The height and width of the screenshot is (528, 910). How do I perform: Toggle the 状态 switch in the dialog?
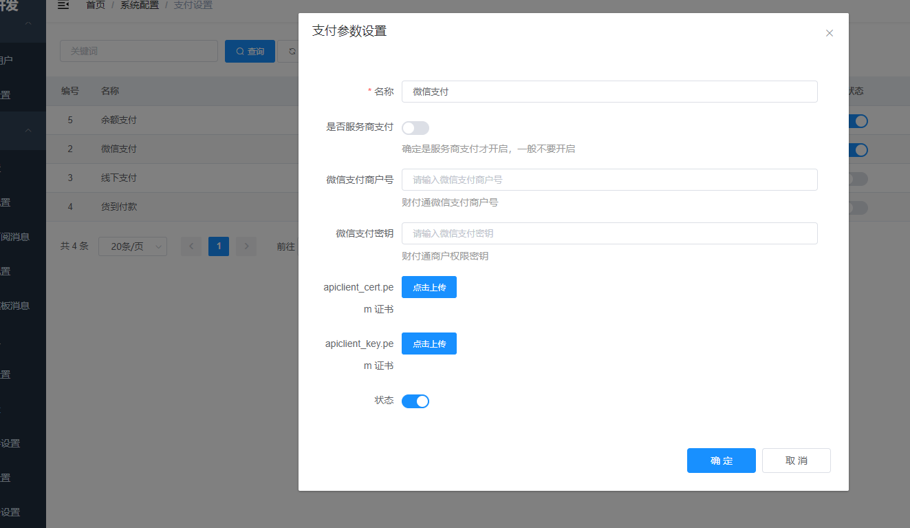(415, 401)
